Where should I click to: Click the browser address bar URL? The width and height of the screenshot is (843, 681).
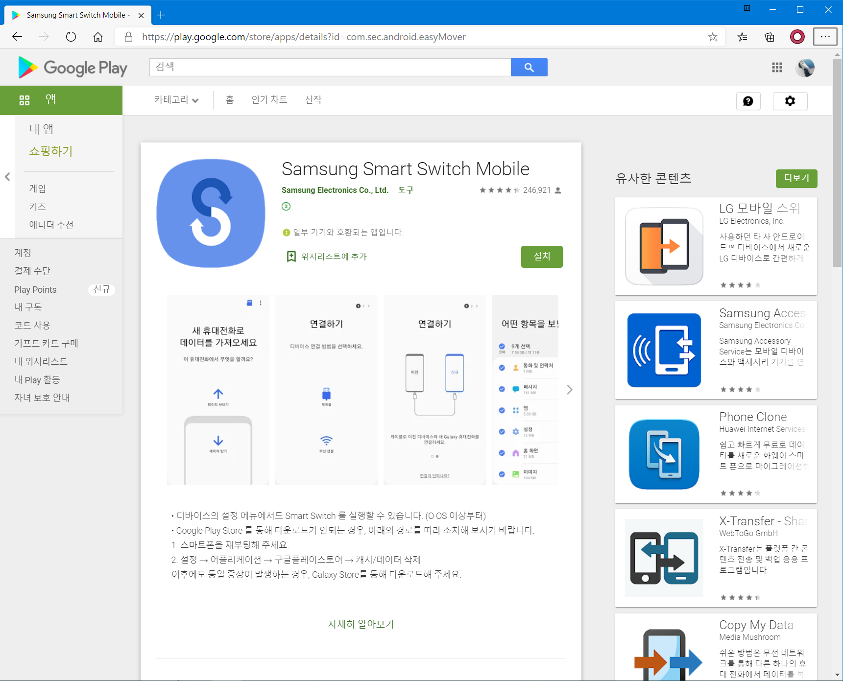point(304,37)
